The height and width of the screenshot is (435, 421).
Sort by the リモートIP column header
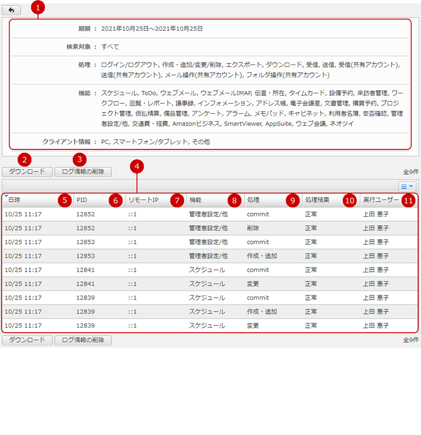143,200
